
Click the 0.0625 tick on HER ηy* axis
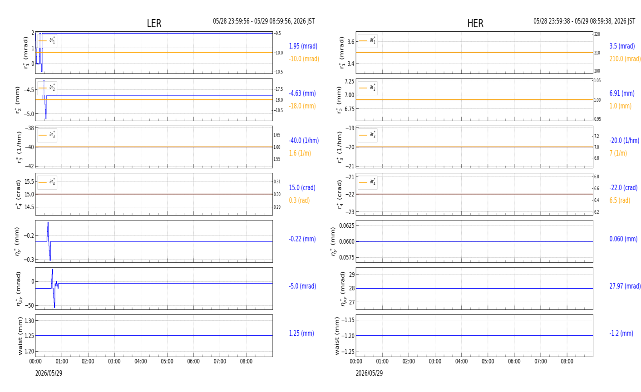[x=346, y=225]
